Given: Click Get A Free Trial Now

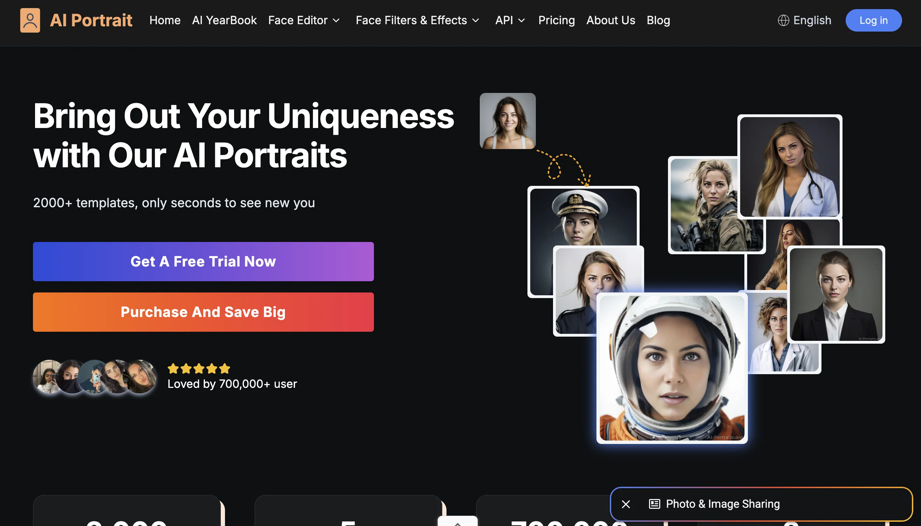Looking at the screenshot, I should pos(203,262).
